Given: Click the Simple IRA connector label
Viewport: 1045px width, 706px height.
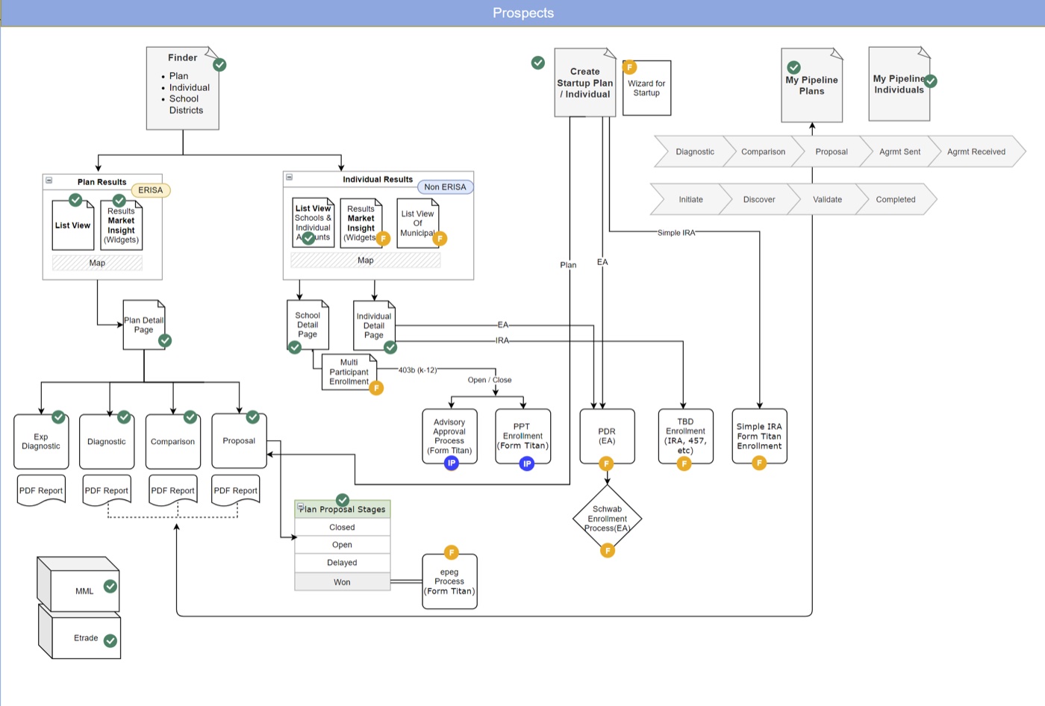Looking at the screenshot, I should [x=676, y=233].
